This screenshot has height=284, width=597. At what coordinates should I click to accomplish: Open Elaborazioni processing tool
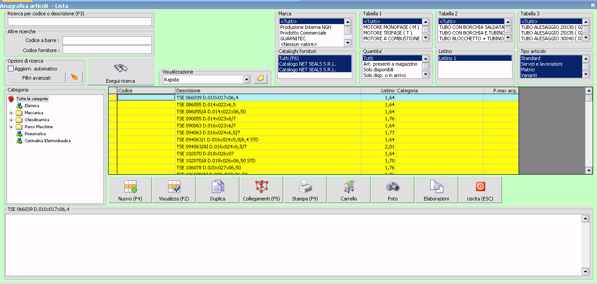(x=436, y=187)
